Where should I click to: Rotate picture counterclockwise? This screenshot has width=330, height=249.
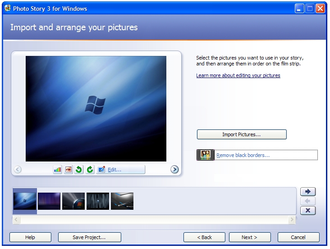[x=79, y=170]
